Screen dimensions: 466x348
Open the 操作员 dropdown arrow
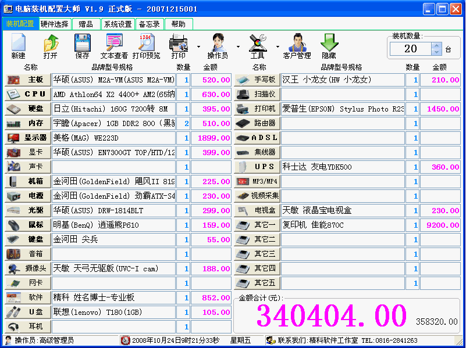[239, 45]
